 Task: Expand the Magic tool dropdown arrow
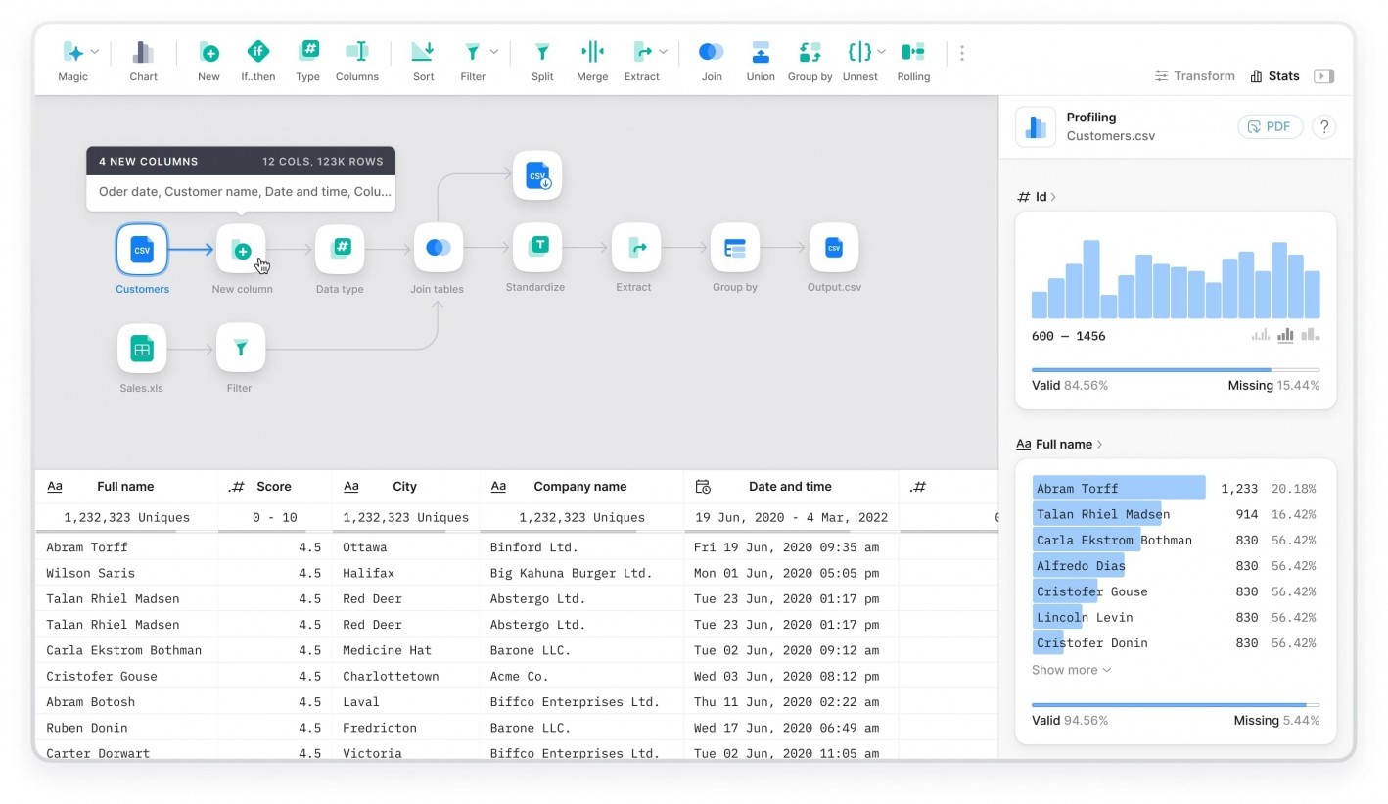(95, 52)
